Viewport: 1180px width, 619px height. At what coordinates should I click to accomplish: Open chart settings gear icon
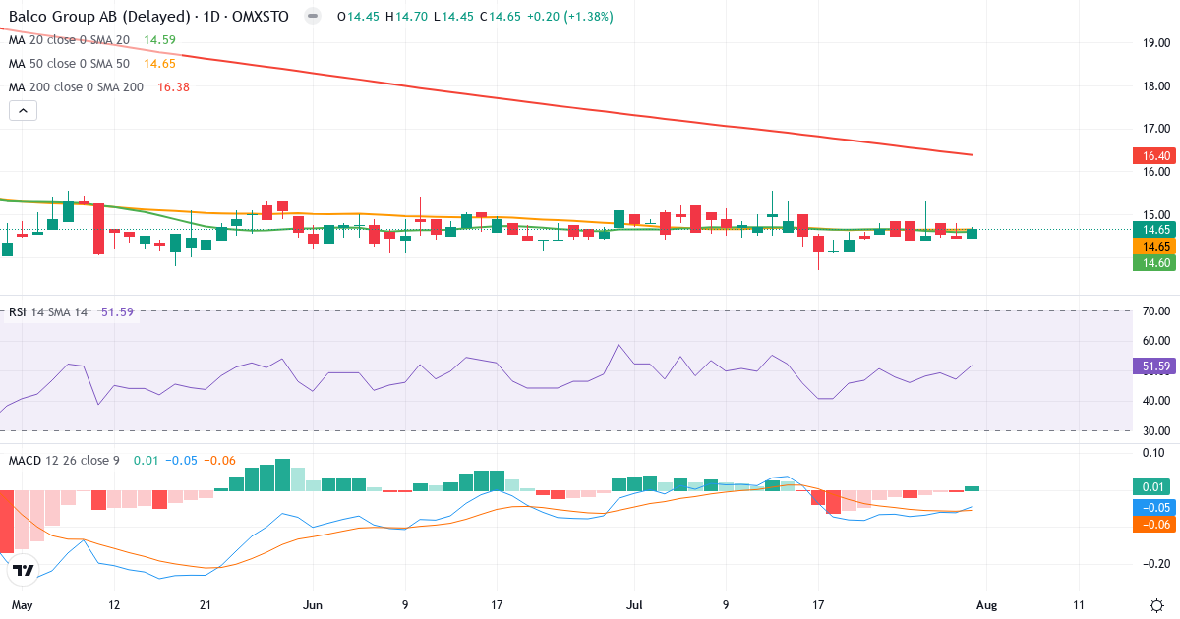(1156, 604)
